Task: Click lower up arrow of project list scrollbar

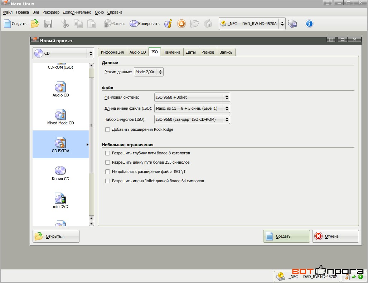Action: point(92,218)
